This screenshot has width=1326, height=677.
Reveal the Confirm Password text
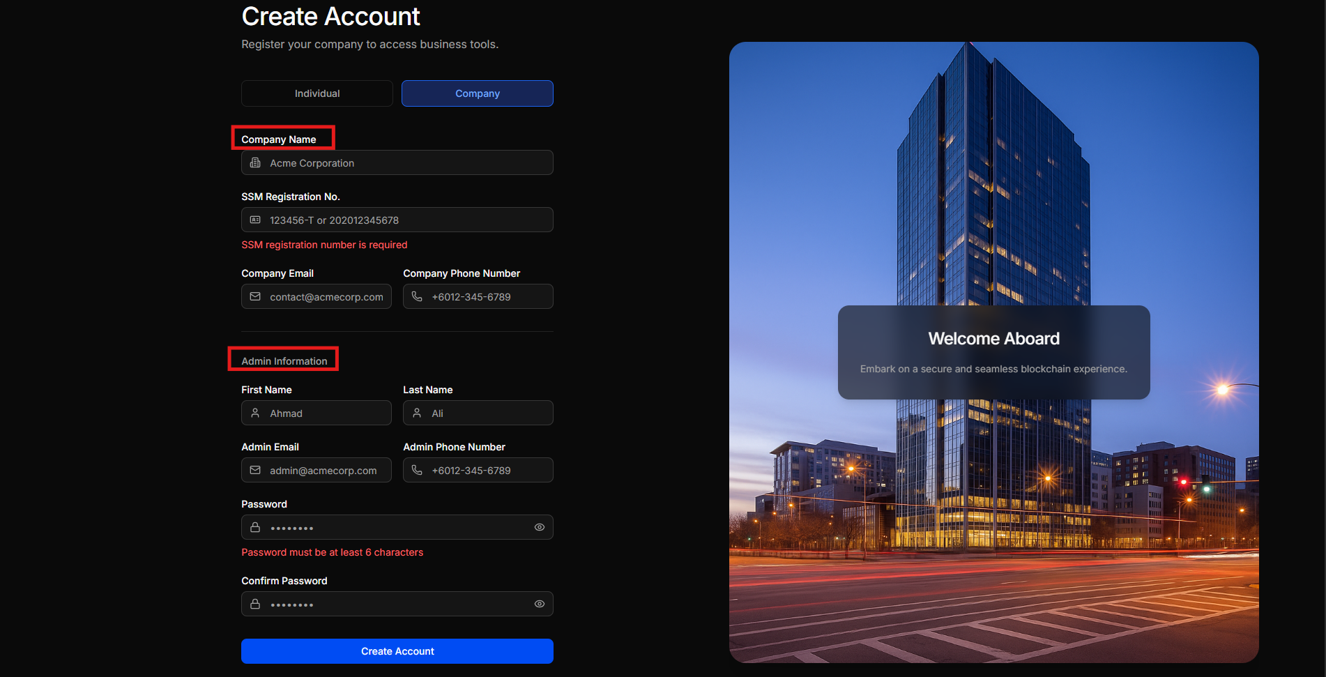point(539,604)
